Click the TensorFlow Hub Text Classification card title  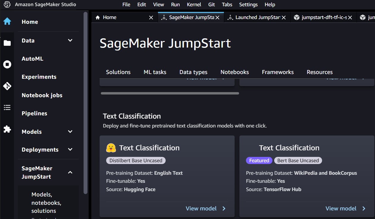point(289,148)
